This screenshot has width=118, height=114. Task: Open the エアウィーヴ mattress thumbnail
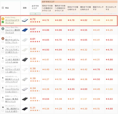[x=25, y=70]
